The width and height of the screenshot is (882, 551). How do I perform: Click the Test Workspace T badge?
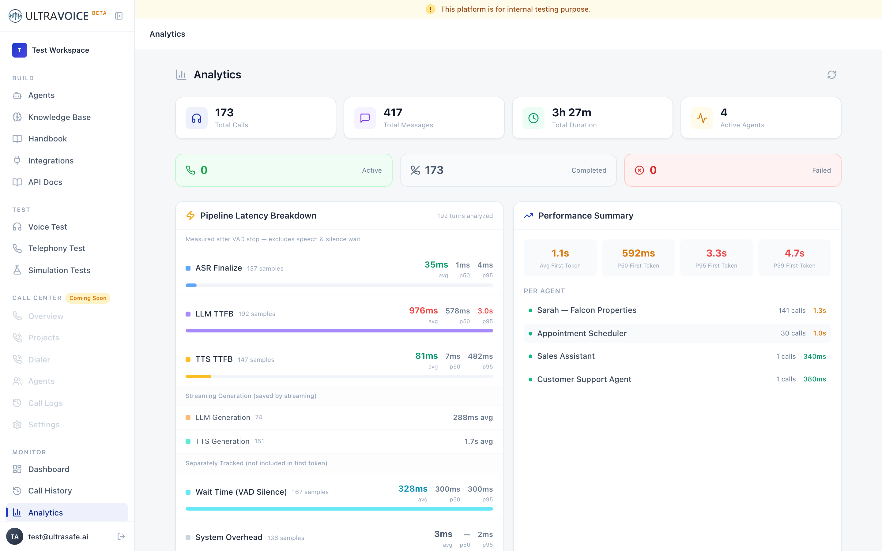(20, 50)
